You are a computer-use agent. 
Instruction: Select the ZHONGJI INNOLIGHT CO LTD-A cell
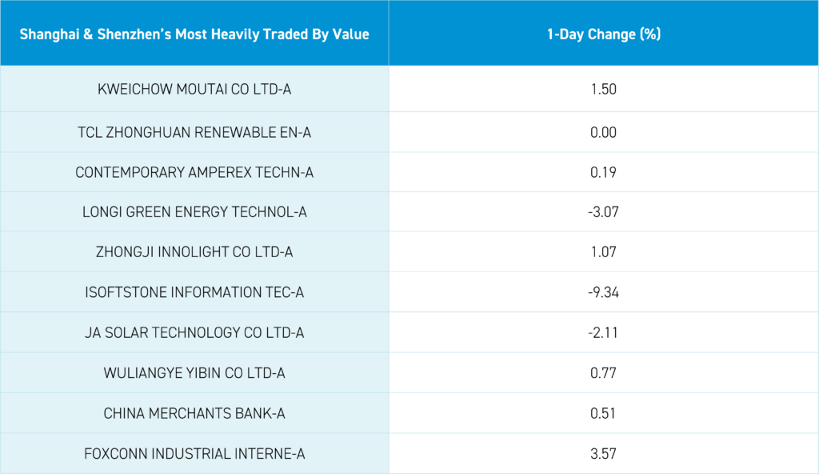pos(194,252)
